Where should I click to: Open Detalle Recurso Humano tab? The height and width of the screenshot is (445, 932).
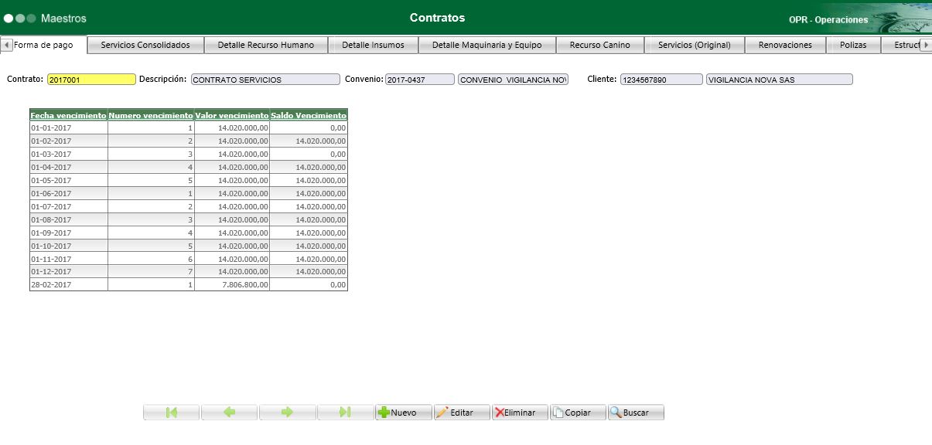tap(266, 45)
